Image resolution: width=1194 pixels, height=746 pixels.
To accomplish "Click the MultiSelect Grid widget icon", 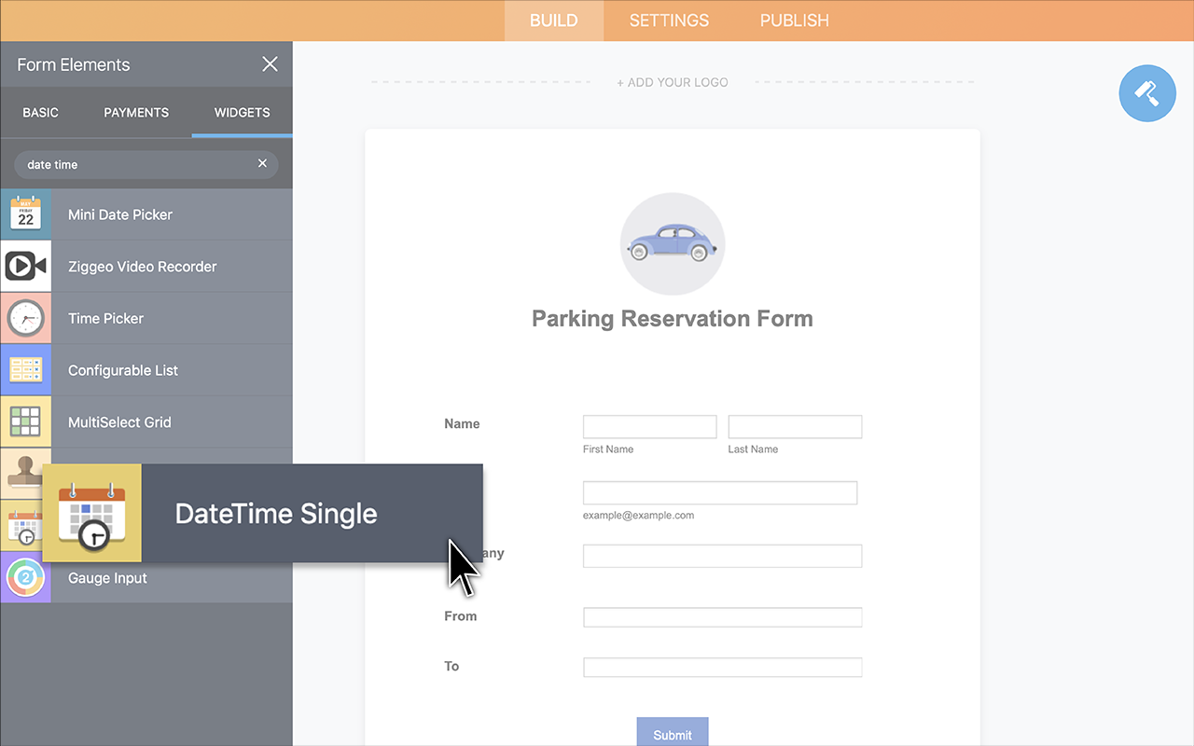I will coord(25,421).
